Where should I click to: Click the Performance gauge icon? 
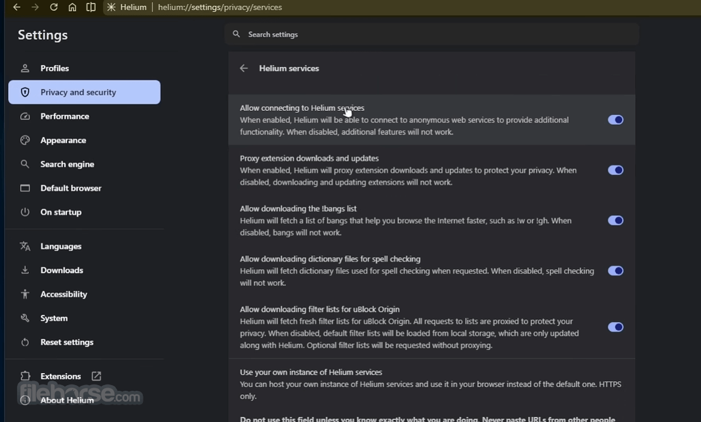click(25, 116)
